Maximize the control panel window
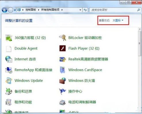Screen dimensions: 142x114 tap(129, 3)
